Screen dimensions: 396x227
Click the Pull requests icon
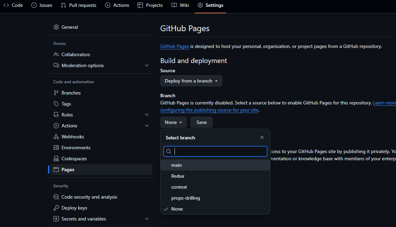click(63, 5)
